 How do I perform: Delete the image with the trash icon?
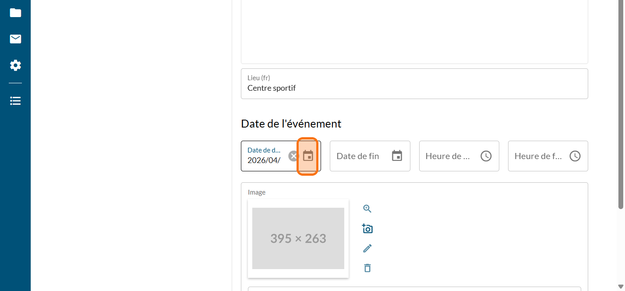coord(367,268)
